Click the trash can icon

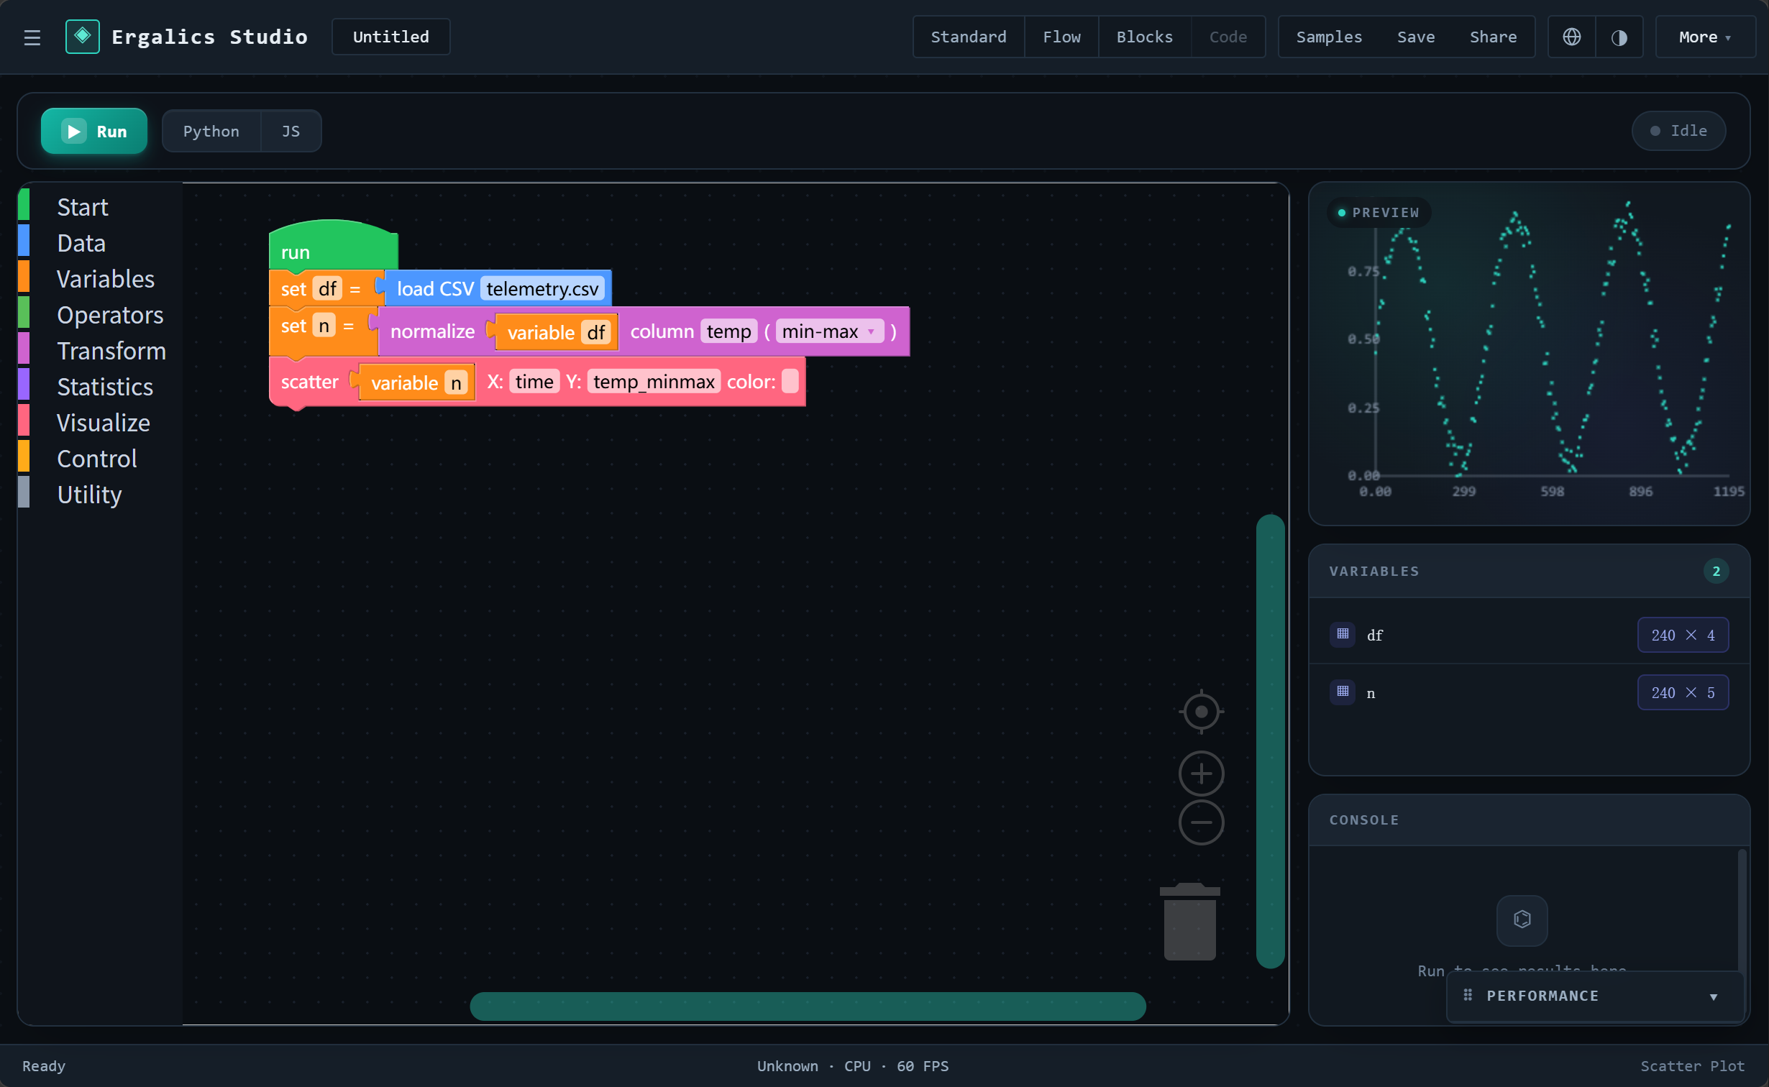(x=1189, y=922)
